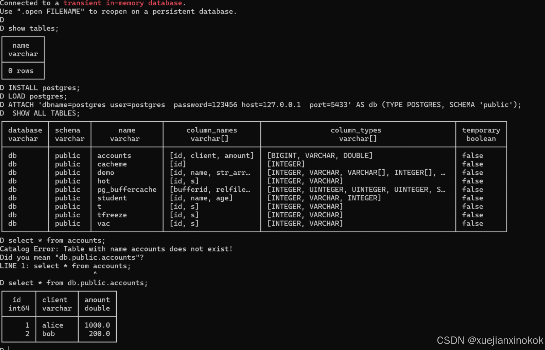The image size is (545, 350).
Task: Click 'password=123456' in the ATTACH command
Action: point(205,105)
